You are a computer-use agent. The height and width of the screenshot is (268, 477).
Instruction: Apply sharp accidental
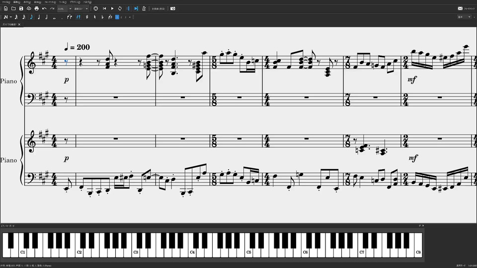pyautogui.click(x=87, y=17)
